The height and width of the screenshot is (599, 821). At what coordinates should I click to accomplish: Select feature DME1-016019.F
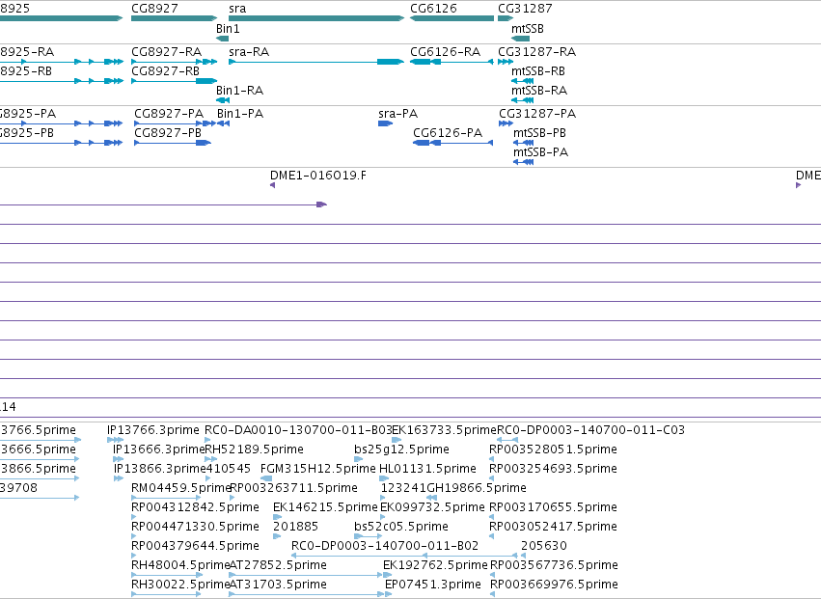318,176
